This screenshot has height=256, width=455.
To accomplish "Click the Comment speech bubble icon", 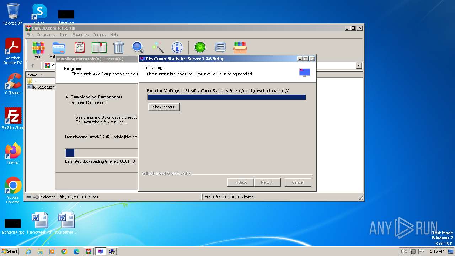I will 220,47.
